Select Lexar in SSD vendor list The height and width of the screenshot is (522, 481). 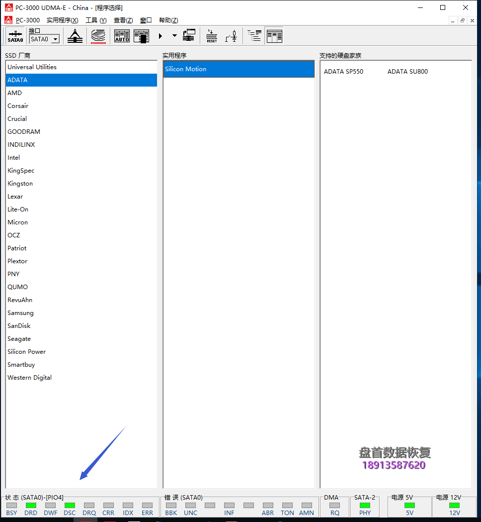(x=81, y=197)
